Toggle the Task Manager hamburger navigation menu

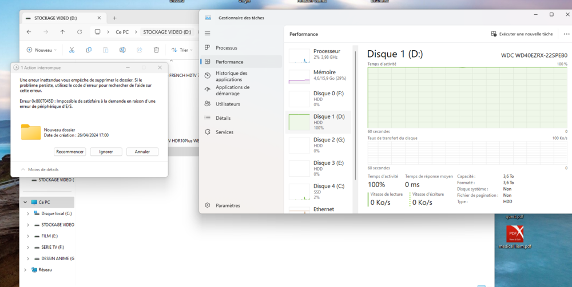click(x=207, y=34)
